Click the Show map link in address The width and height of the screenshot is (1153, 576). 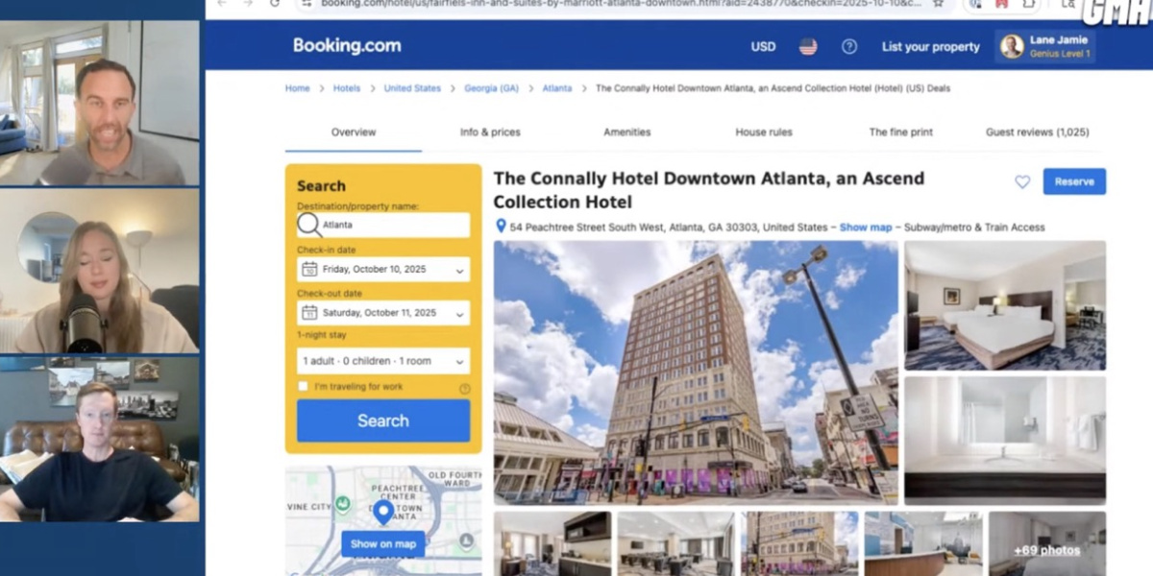pyautogui.click(x=866, y=228)
